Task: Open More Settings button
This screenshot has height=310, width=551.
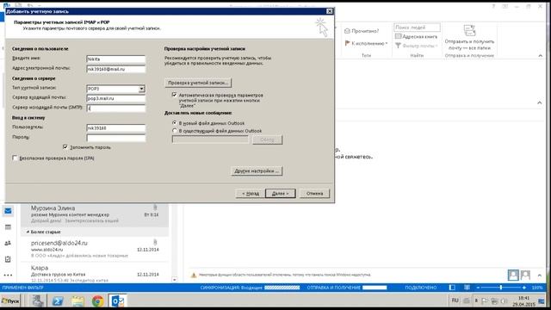Action: coord(257,170)
